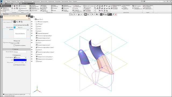
Task: Select the Сечение tool
Action: (x=54, y=8)
